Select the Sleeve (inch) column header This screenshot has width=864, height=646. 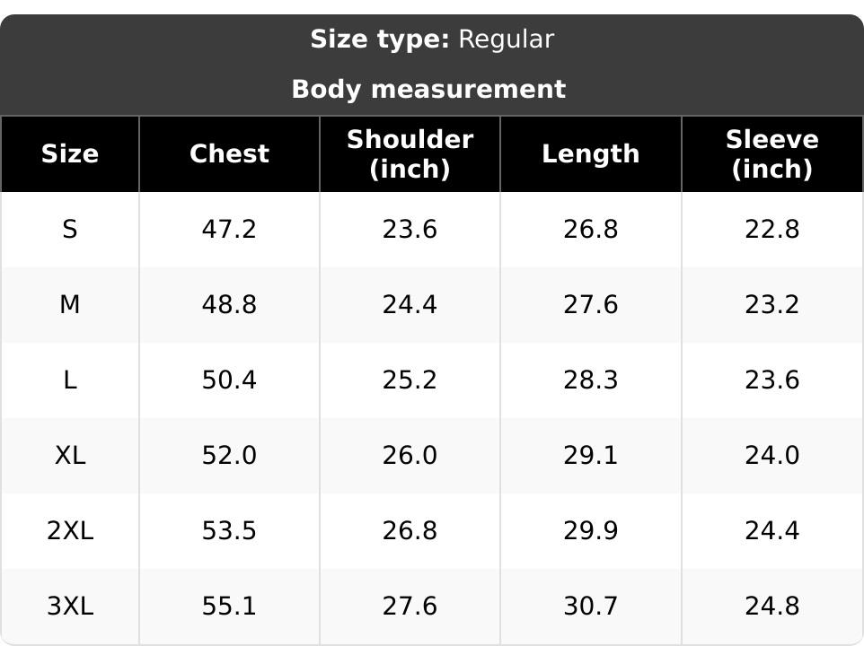tap(772, 154)
